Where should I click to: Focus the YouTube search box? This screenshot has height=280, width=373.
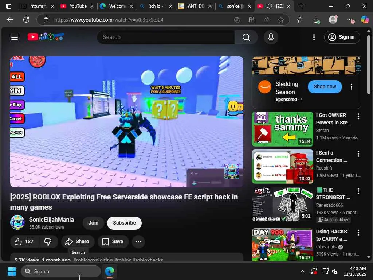pyautogui.click(x=166, y=37)
